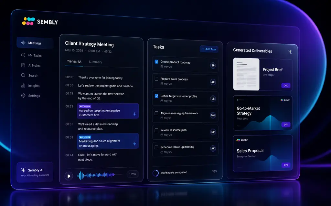
Task: Click the DOC badge on Project Brief
Action: pyautogui.click(x=286, y=86)
